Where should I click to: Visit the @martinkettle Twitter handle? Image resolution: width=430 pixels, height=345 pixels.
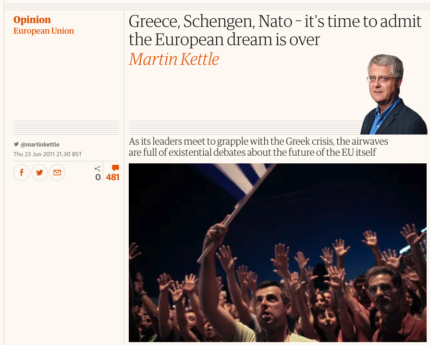pos(40,144)
